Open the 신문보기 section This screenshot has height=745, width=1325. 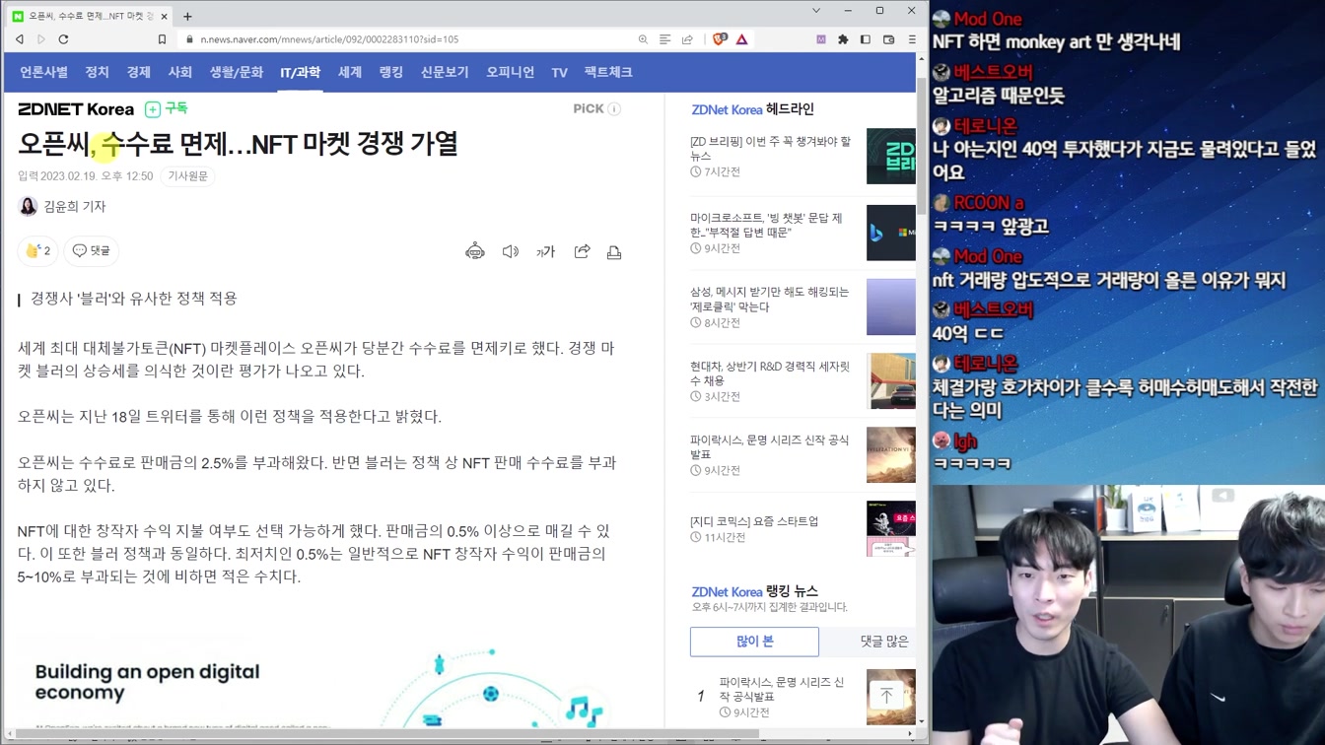[x=445, y=72]
